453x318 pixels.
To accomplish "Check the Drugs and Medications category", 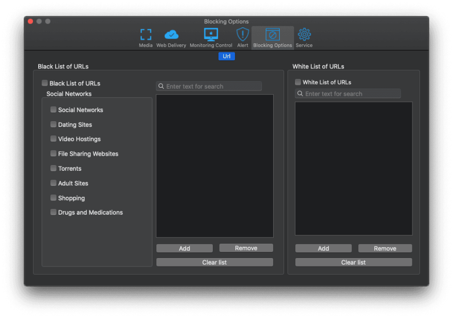I will 53,212.
